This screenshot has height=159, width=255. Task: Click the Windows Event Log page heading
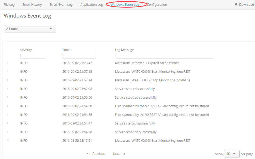27,16
